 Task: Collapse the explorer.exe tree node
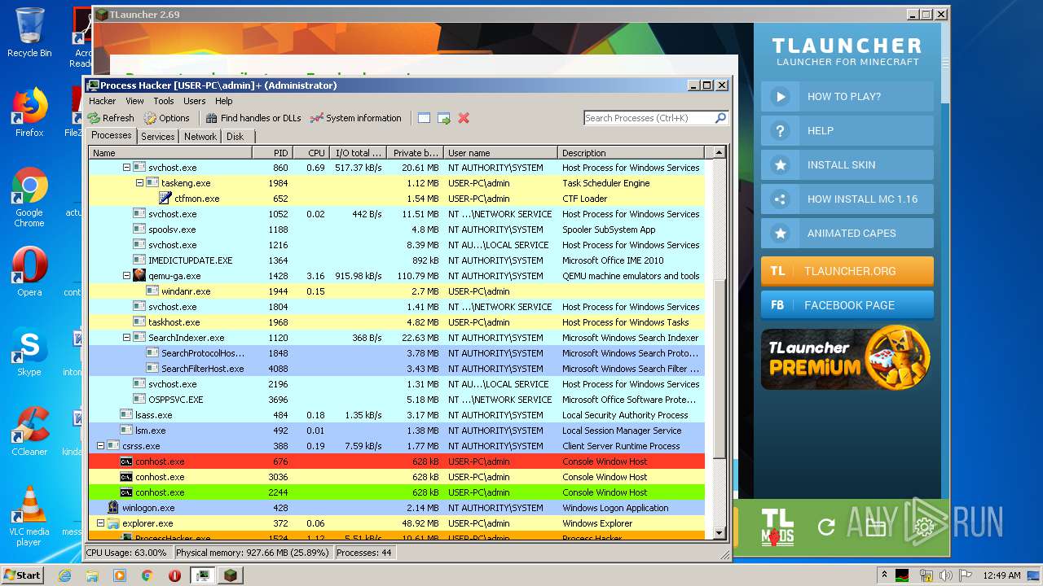tap(100, 523)
